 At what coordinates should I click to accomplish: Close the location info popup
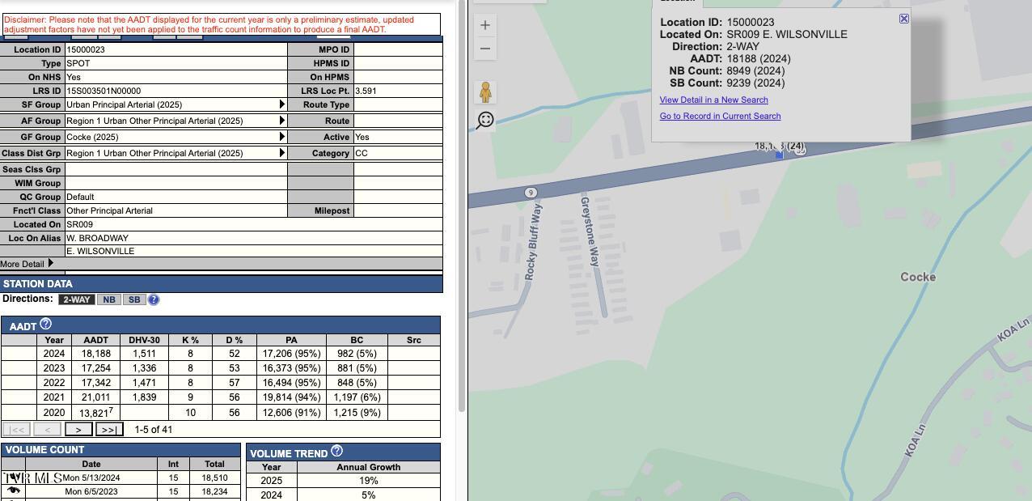point(904,19)
